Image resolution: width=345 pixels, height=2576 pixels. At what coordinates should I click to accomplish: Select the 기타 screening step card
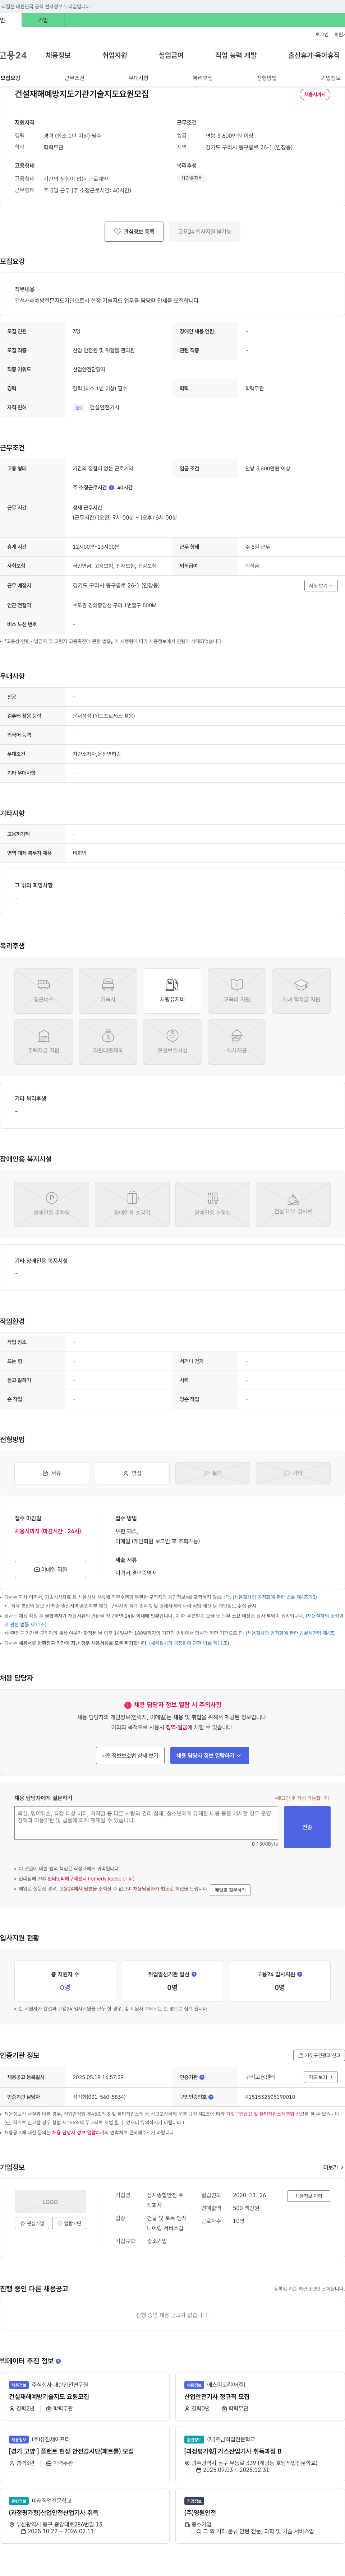coord(293,1473)
